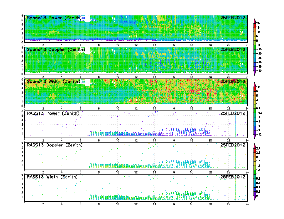Click the '-40' label on the top colorbar

pyautogui.click(x=259, y=71)
